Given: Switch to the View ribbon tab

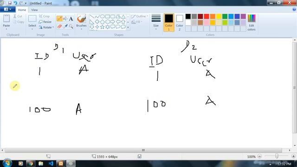Looking at the screenshot, I should pyautogui.click(x=34, y=10).
